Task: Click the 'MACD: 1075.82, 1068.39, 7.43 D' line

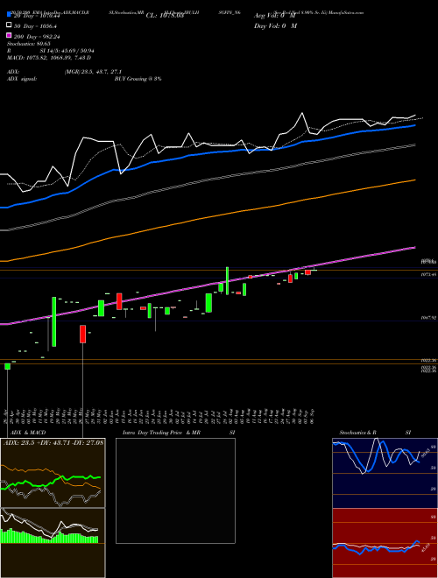Action: pyautogui.click(x=49, y=58)
